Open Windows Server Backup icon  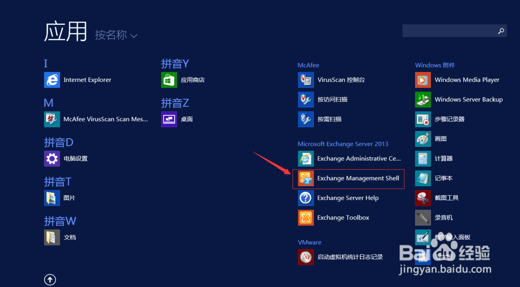pyautogui.click(x=423, y=99)
